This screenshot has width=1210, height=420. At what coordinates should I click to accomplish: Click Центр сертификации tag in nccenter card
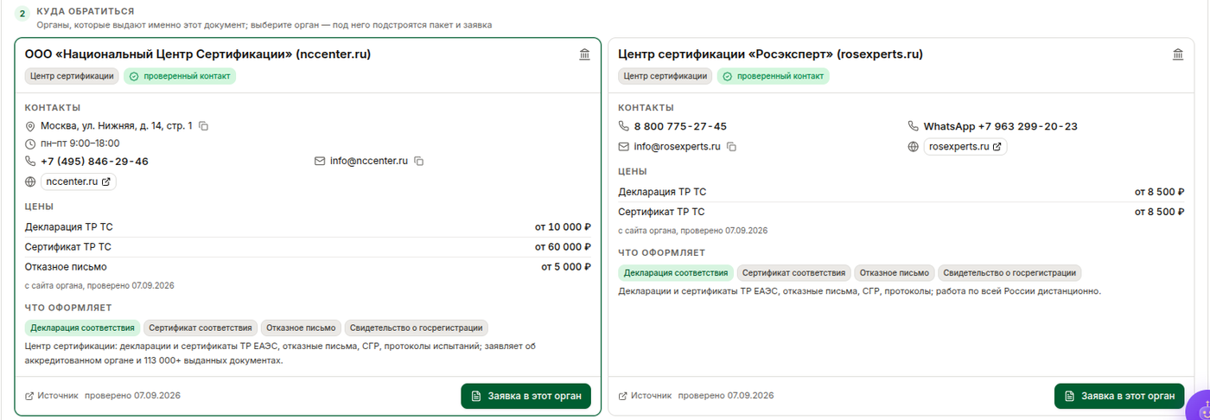72,76
